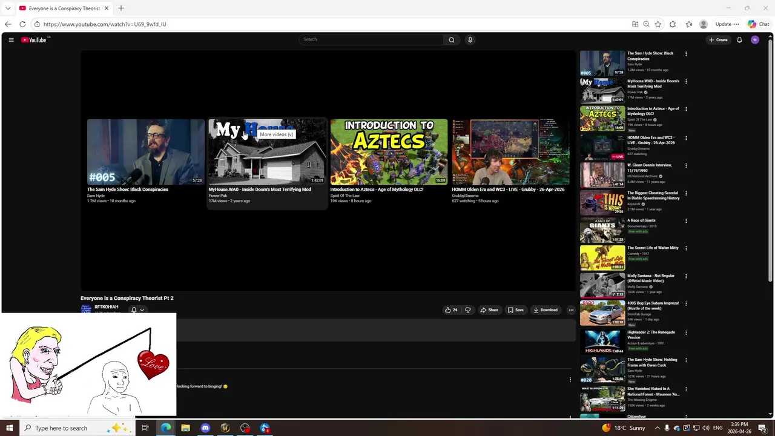Open options for W. Glenn Dennis Interview item
775x436 pixels.
click(686, 165)
